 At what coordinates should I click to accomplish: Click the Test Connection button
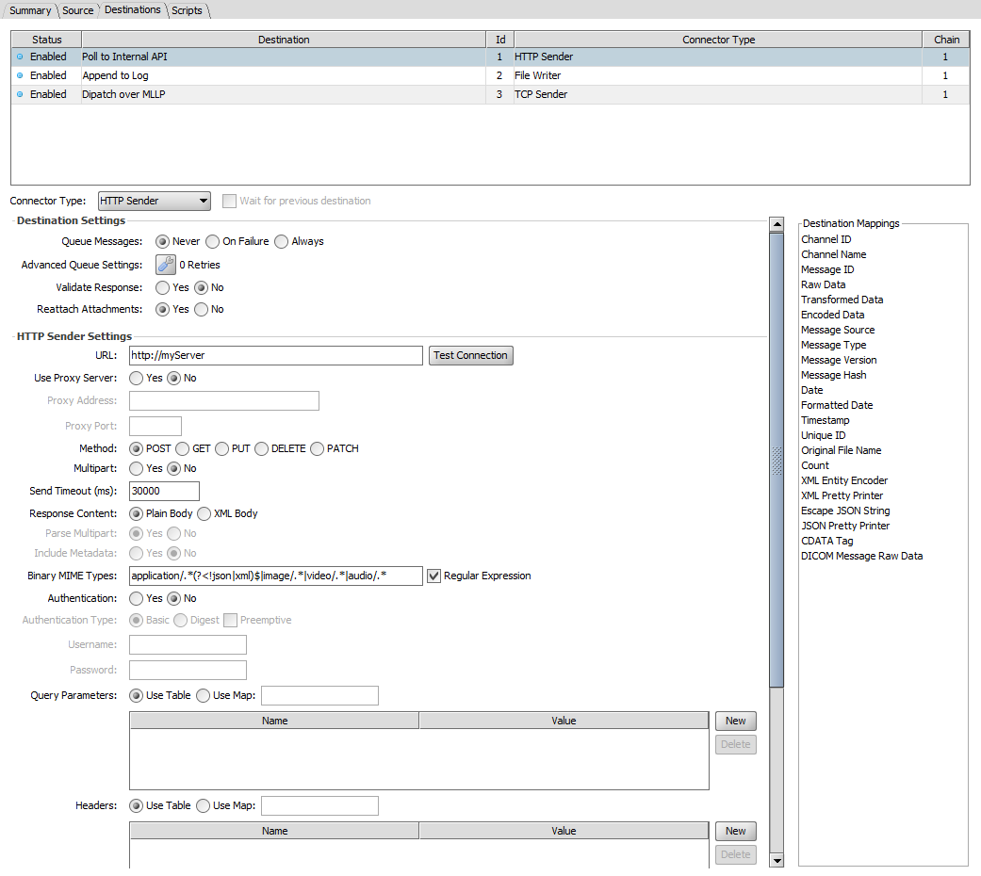(471, 355)
